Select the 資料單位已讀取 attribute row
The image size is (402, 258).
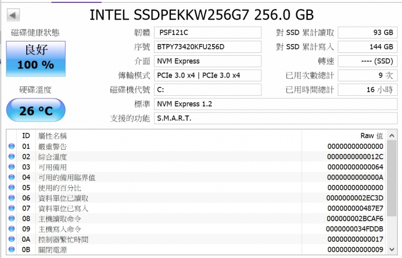(x=197, y=198)
